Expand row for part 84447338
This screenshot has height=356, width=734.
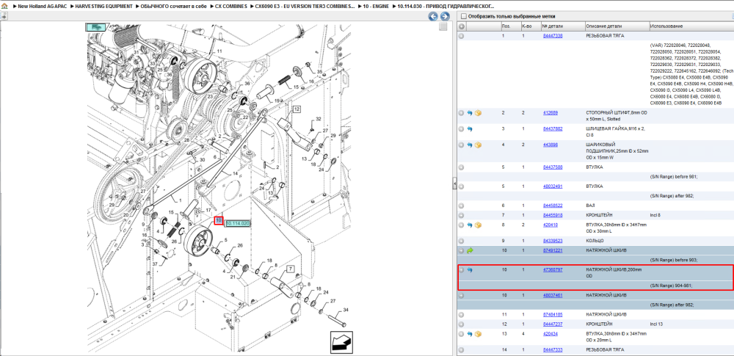click(x=461, y=36)
